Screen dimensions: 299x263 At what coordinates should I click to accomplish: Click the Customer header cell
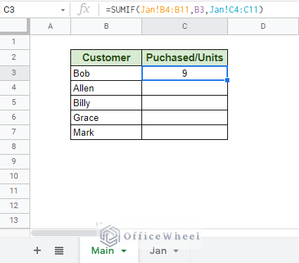pos(106,58)
